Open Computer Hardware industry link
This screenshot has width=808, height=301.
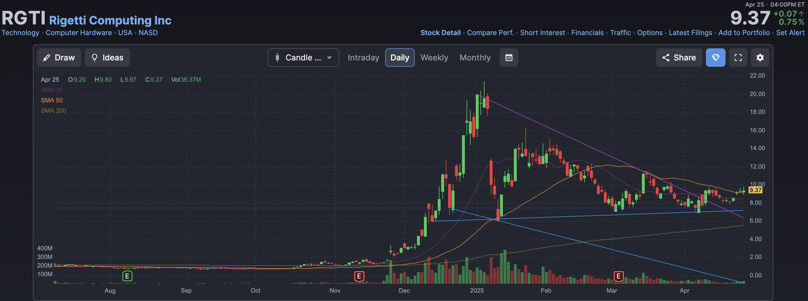tap(78, 33)
